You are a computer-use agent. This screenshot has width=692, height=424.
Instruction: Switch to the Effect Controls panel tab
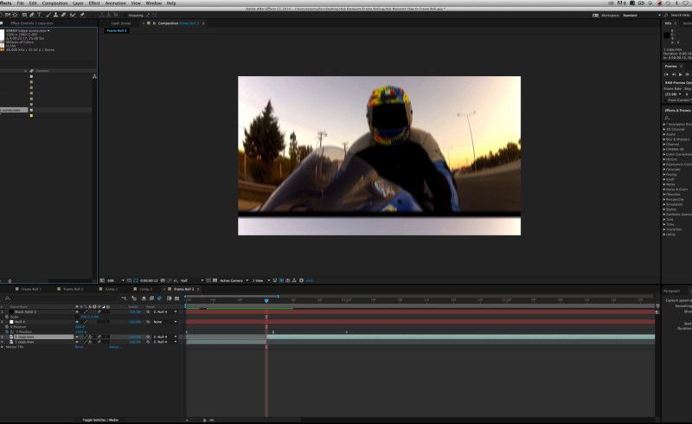point(32,23)
